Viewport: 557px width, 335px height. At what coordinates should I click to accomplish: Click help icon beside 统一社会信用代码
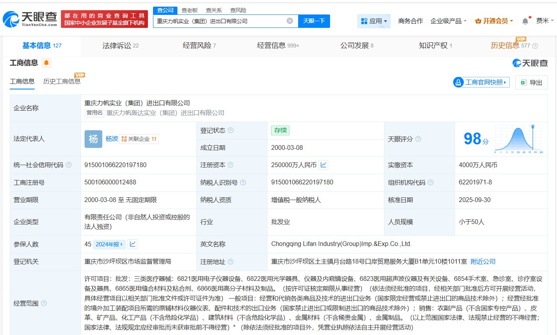tap(69, 165)
